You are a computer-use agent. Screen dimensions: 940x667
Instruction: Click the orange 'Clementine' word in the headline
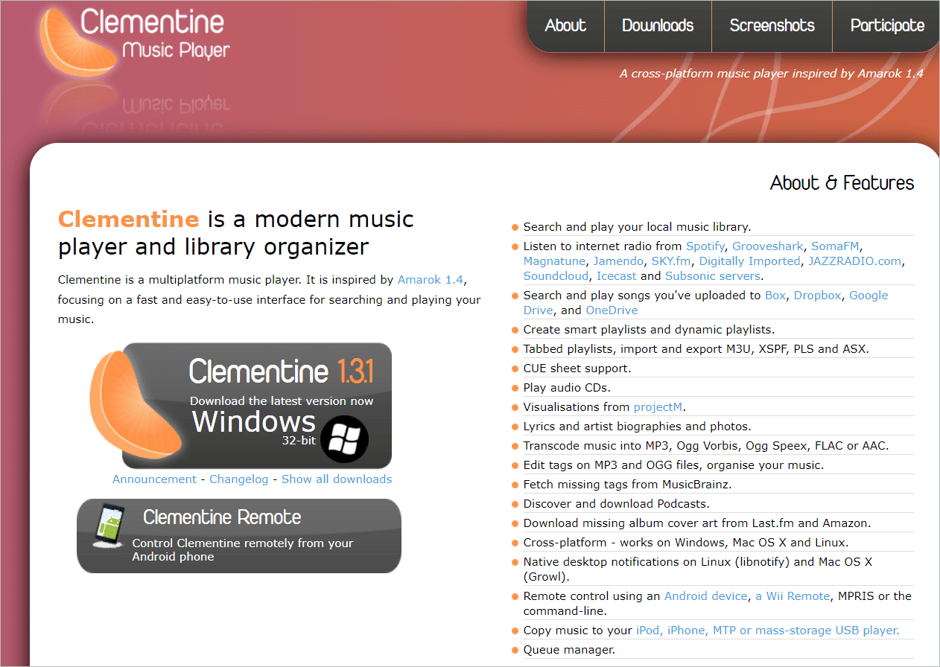pos(129,219)
